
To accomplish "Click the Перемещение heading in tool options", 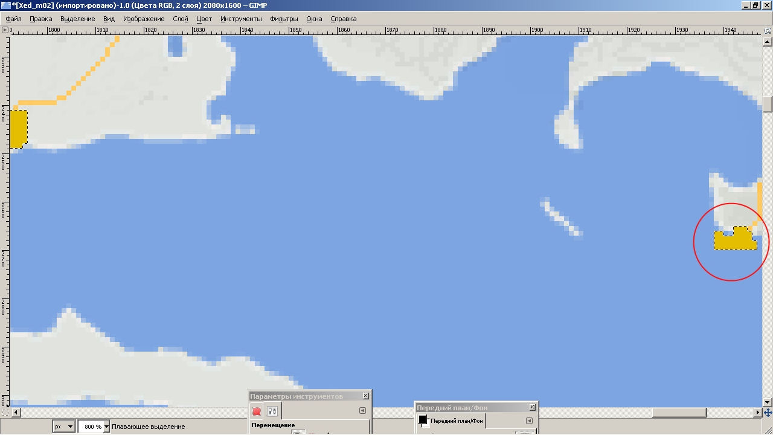I will [x=273, y=425].
